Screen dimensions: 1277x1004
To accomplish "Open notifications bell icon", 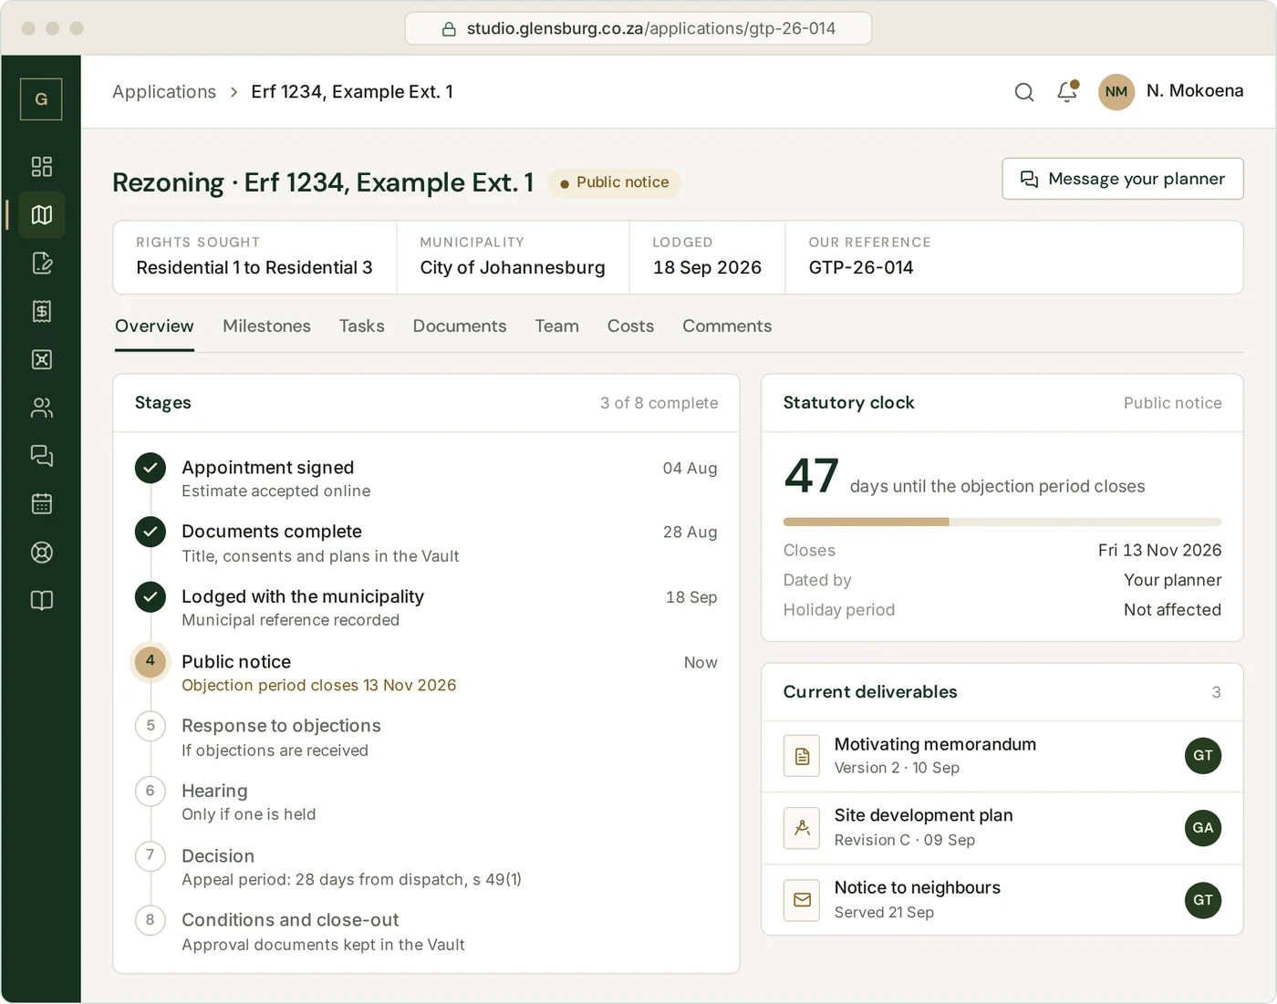I will pyautogui.click(x=1067, y=91).
